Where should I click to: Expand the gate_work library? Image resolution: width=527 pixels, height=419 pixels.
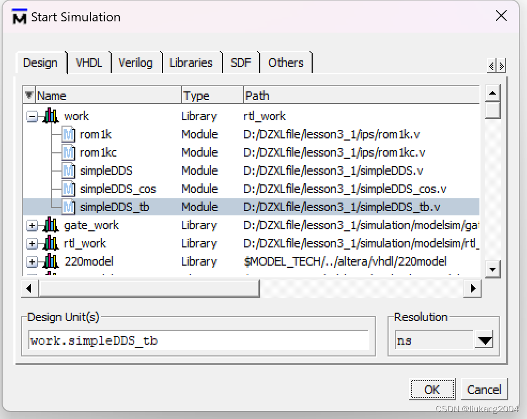[32, 224]
